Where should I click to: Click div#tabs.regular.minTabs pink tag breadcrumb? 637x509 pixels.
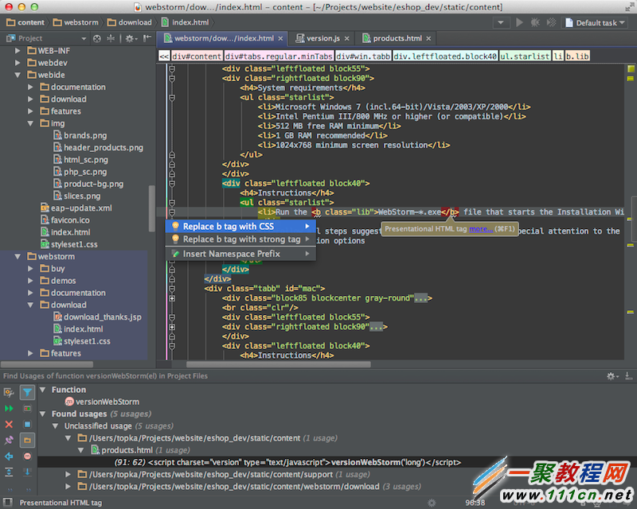click(279, 56)
